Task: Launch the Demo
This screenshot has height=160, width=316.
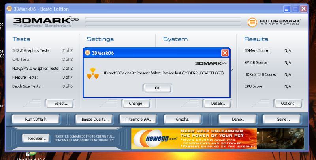Action: [x=238, y=119]
